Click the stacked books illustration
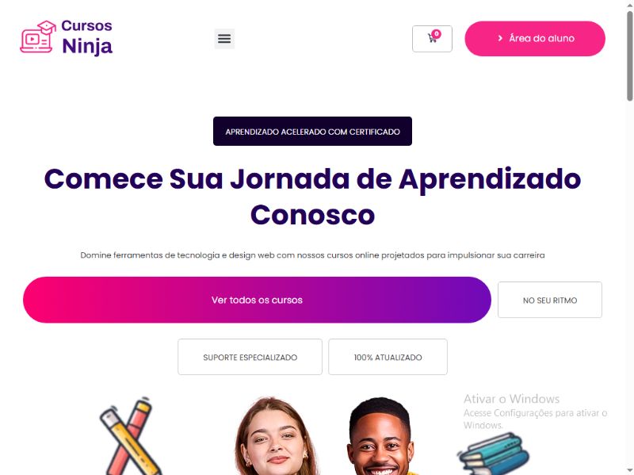This screenshot has height=475, width=634. pos(493,454)
